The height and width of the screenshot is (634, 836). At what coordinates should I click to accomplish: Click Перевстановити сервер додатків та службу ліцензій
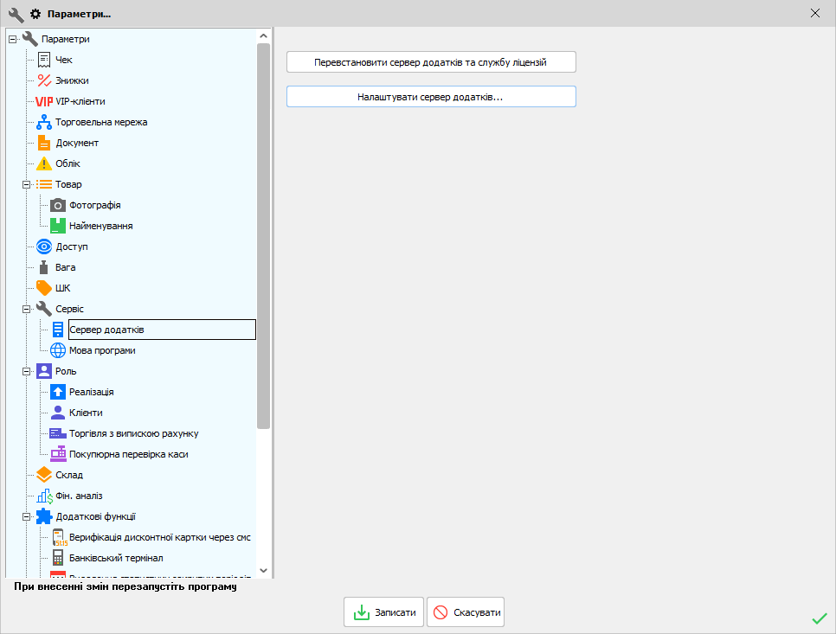pyautogui.click(x=431, y=62)
